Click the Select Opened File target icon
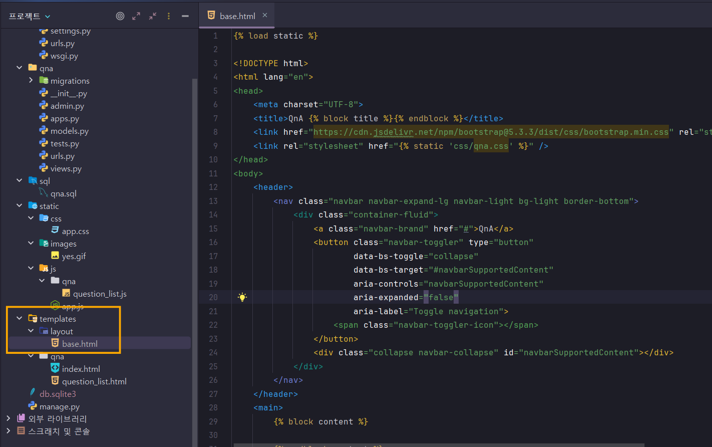 click(x=120, y=16)
